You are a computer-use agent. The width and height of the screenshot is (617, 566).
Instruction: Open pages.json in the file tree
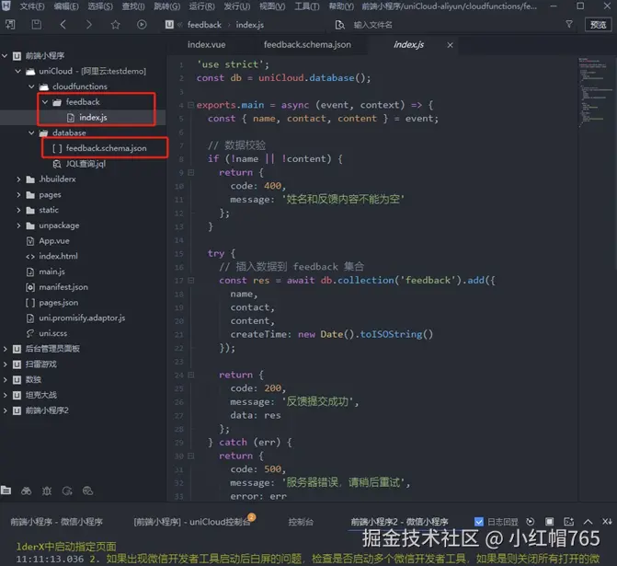[x=58, y=303]
